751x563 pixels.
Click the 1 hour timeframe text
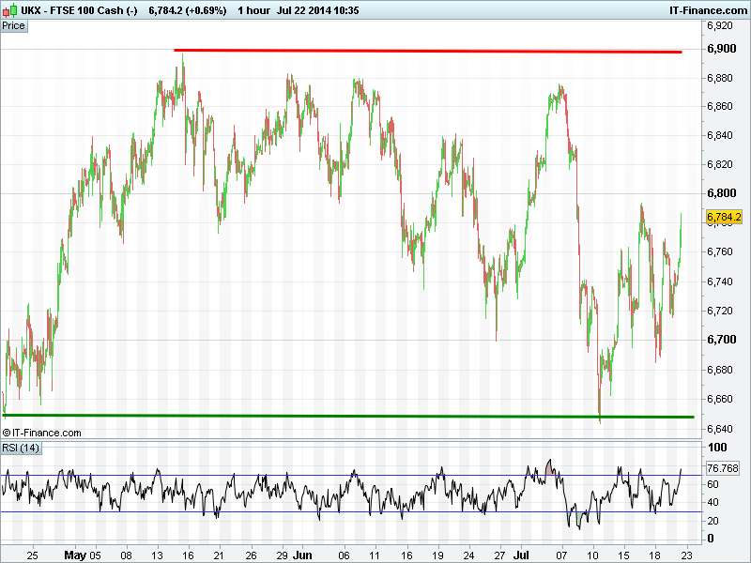(x=253, y=10)
